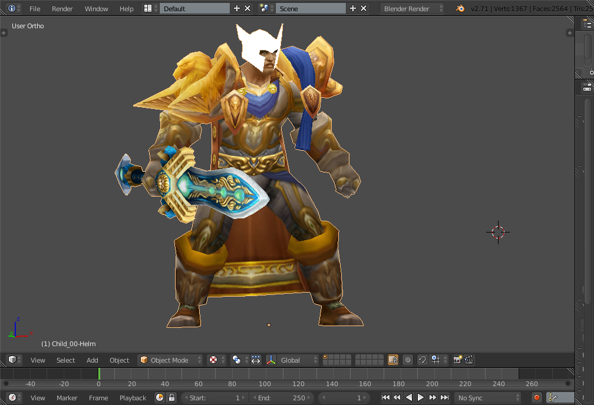The image size is (594, 405).
Task: Render OpenGL image of viewport
Action: [457, 360]
